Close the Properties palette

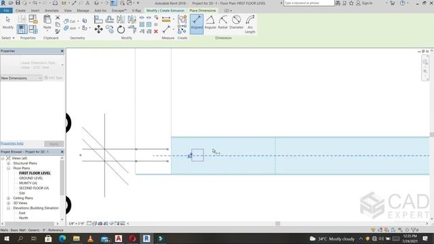point(62,51)
